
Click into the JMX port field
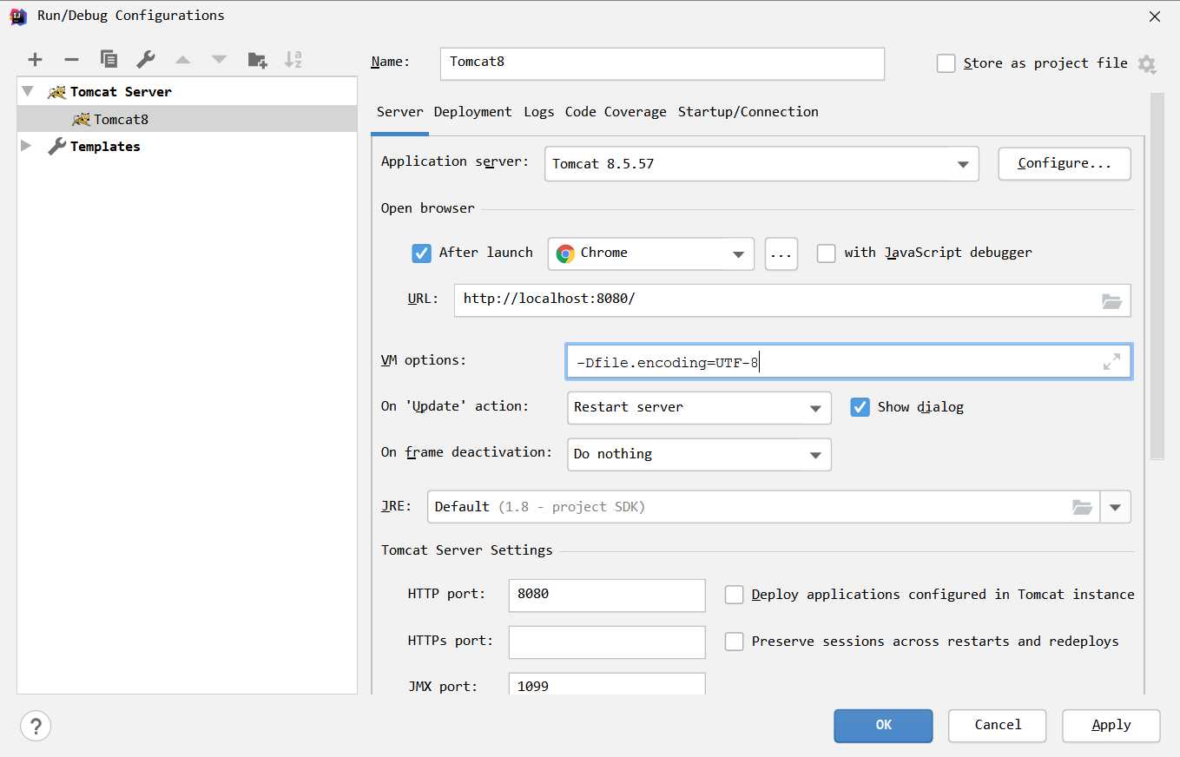click(x=607, y=684)
